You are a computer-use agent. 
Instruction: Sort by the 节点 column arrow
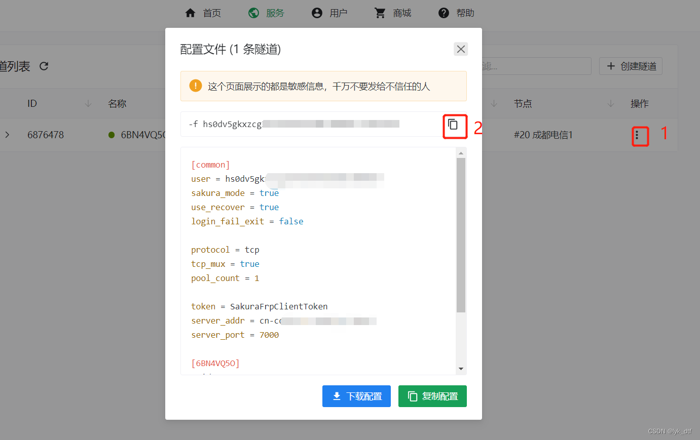point(611,103)
